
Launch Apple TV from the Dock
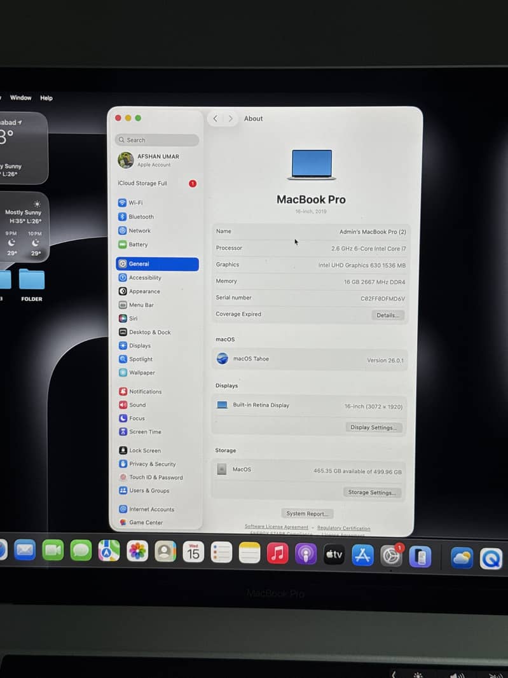point(334,555)
